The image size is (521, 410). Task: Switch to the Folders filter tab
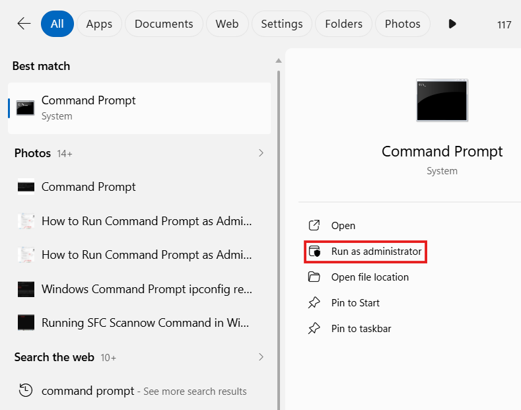[x=343, y=24]
